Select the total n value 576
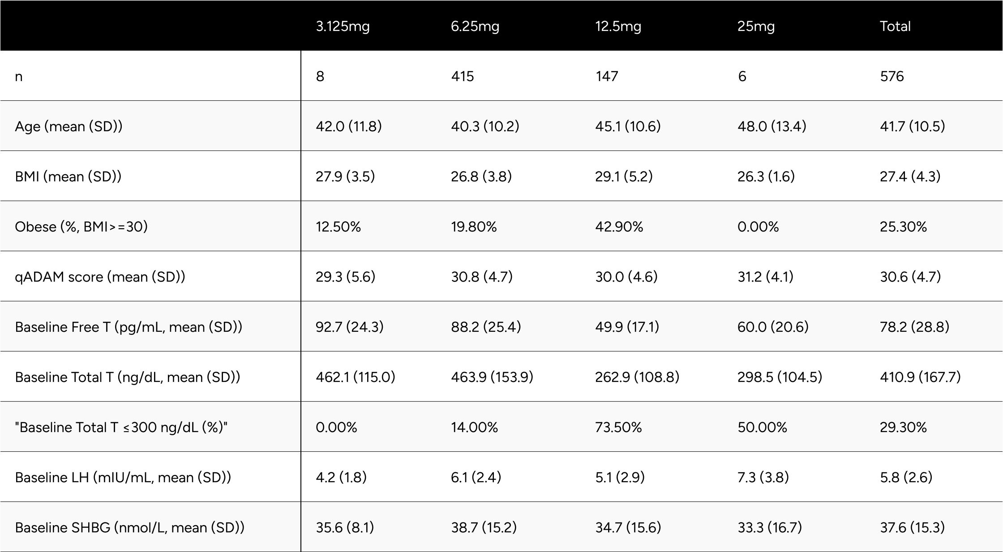The height and width of the screenshot is (552, 1003). click(x=892, y=77)
